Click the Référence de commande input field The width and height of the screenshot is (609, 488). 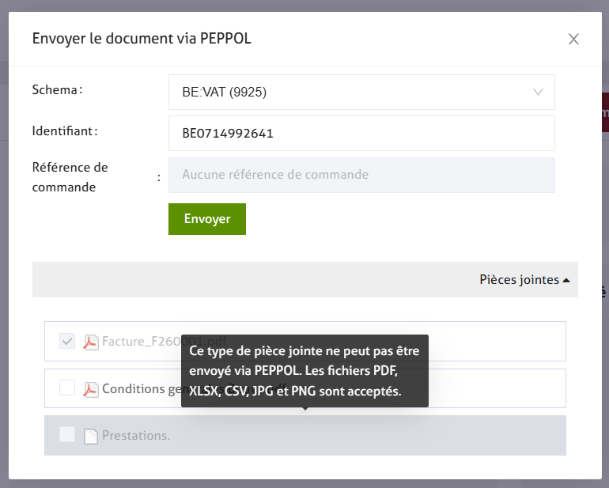(361, 175)
